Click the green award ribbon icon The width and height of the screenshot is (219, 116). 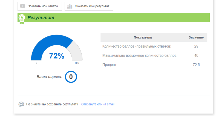pos(22,19)
